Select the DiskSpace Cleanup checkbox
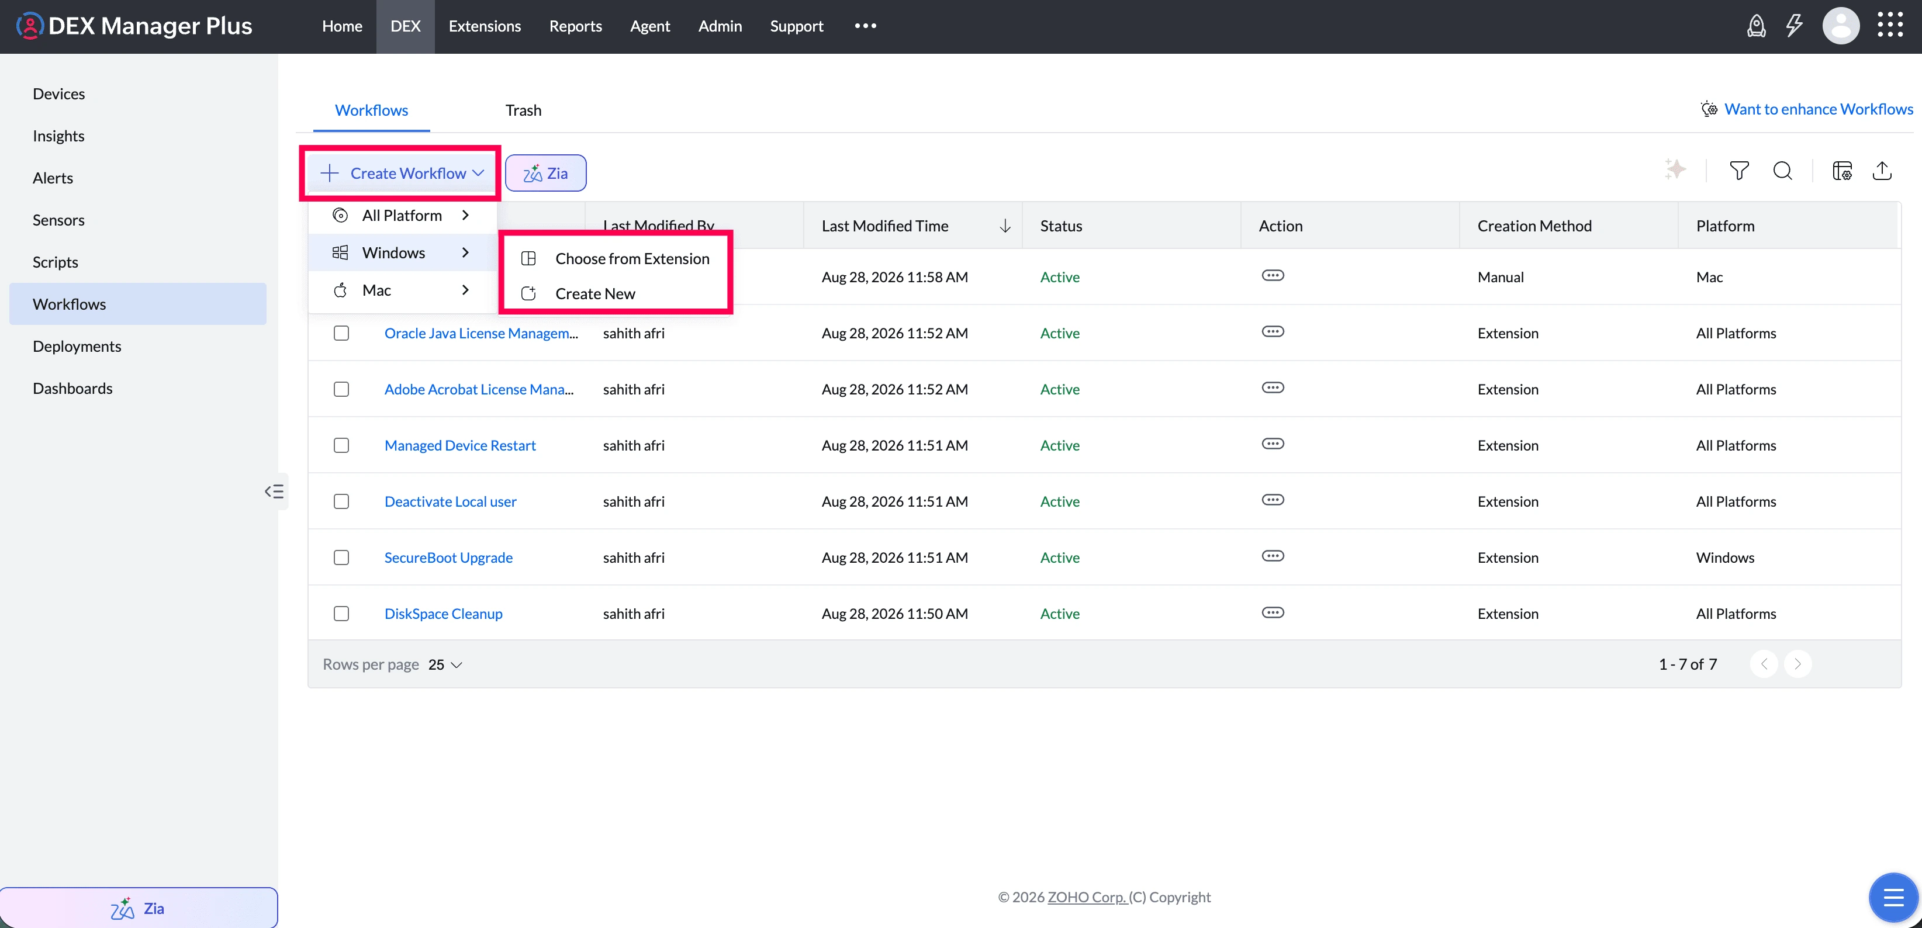This screenshot has height=928, width=1922. [341, 614]
